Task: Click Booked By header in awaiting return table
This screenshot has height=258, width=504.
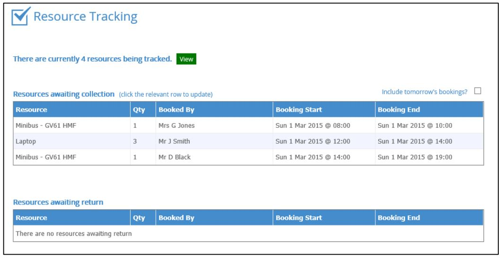Action: pyautogui.click(x=214, y=217)
